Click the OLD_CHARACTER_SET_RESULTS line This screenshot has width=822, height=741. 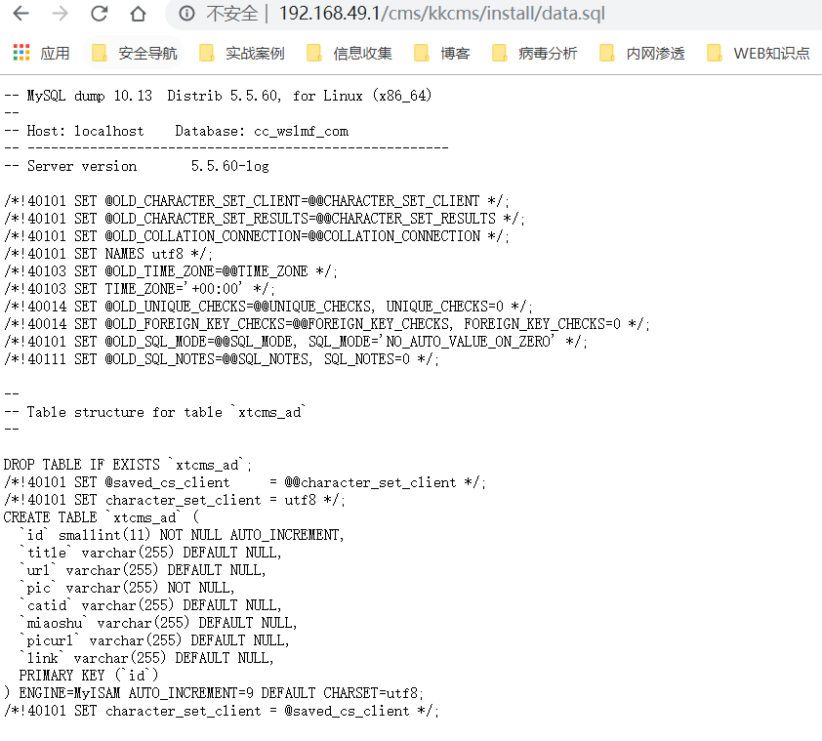(265, 219)
